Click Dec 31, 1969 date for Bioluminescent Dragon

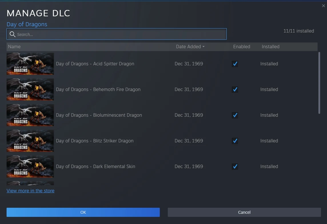point(189,115)
